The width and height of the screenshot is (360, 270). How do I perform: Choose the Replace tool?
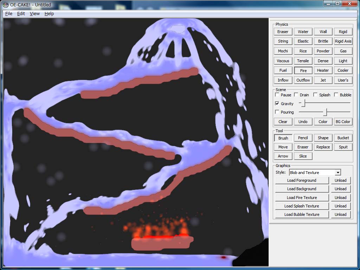pos(323,147)
